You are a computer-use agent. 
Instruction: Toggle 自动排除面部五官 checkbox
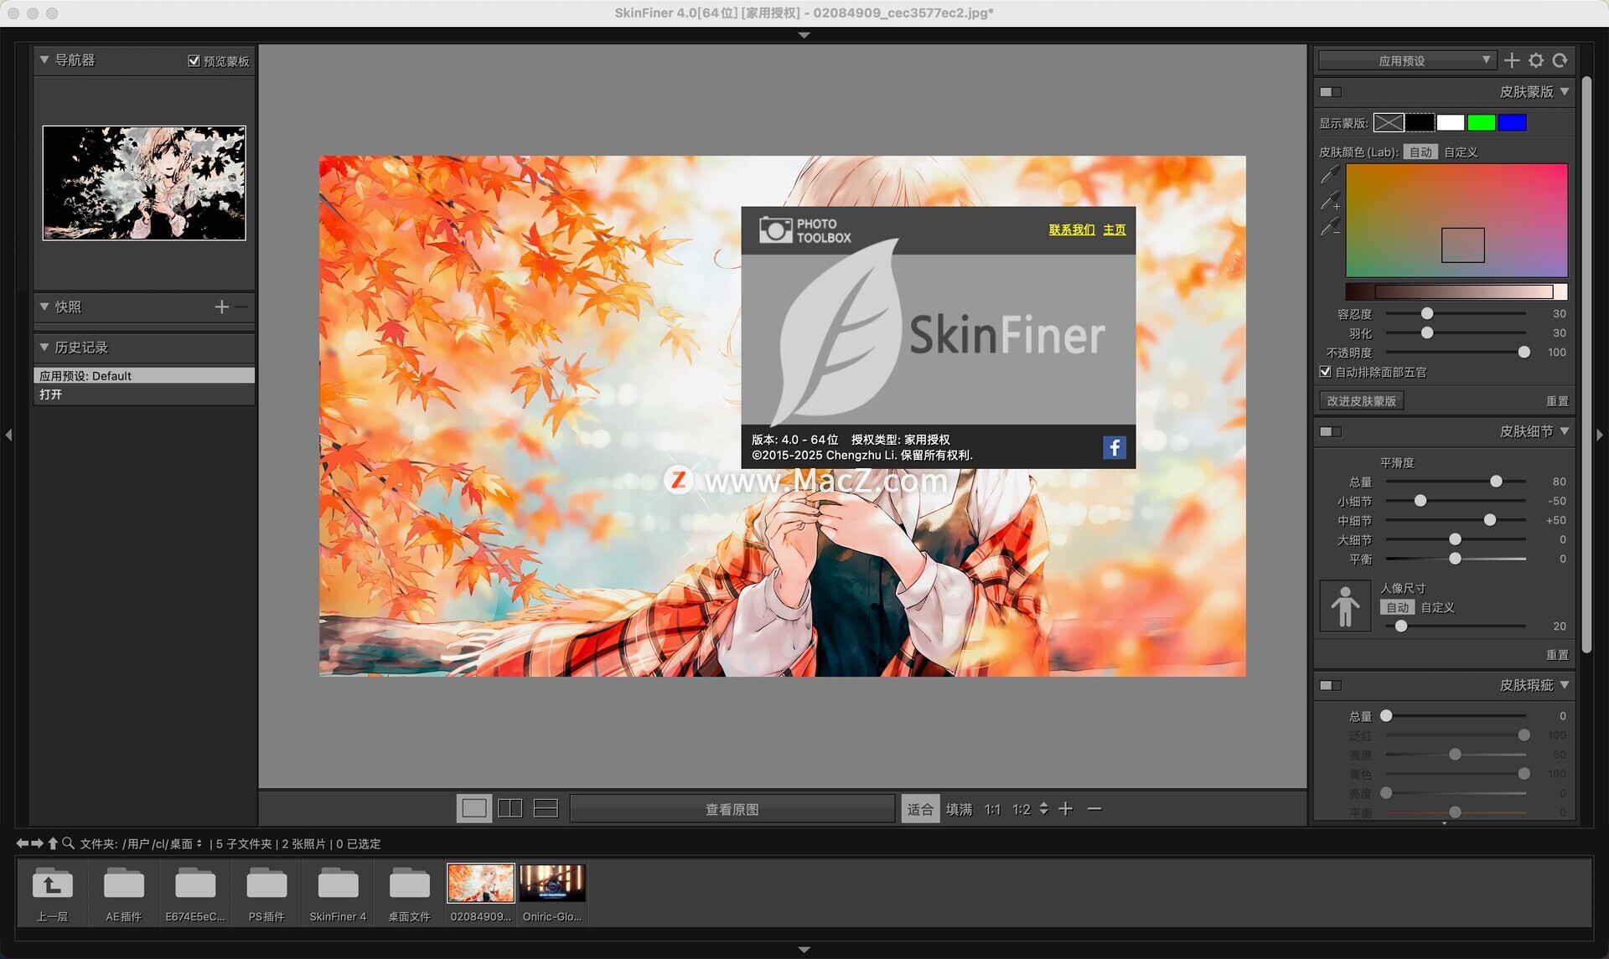pos(1325,372)
